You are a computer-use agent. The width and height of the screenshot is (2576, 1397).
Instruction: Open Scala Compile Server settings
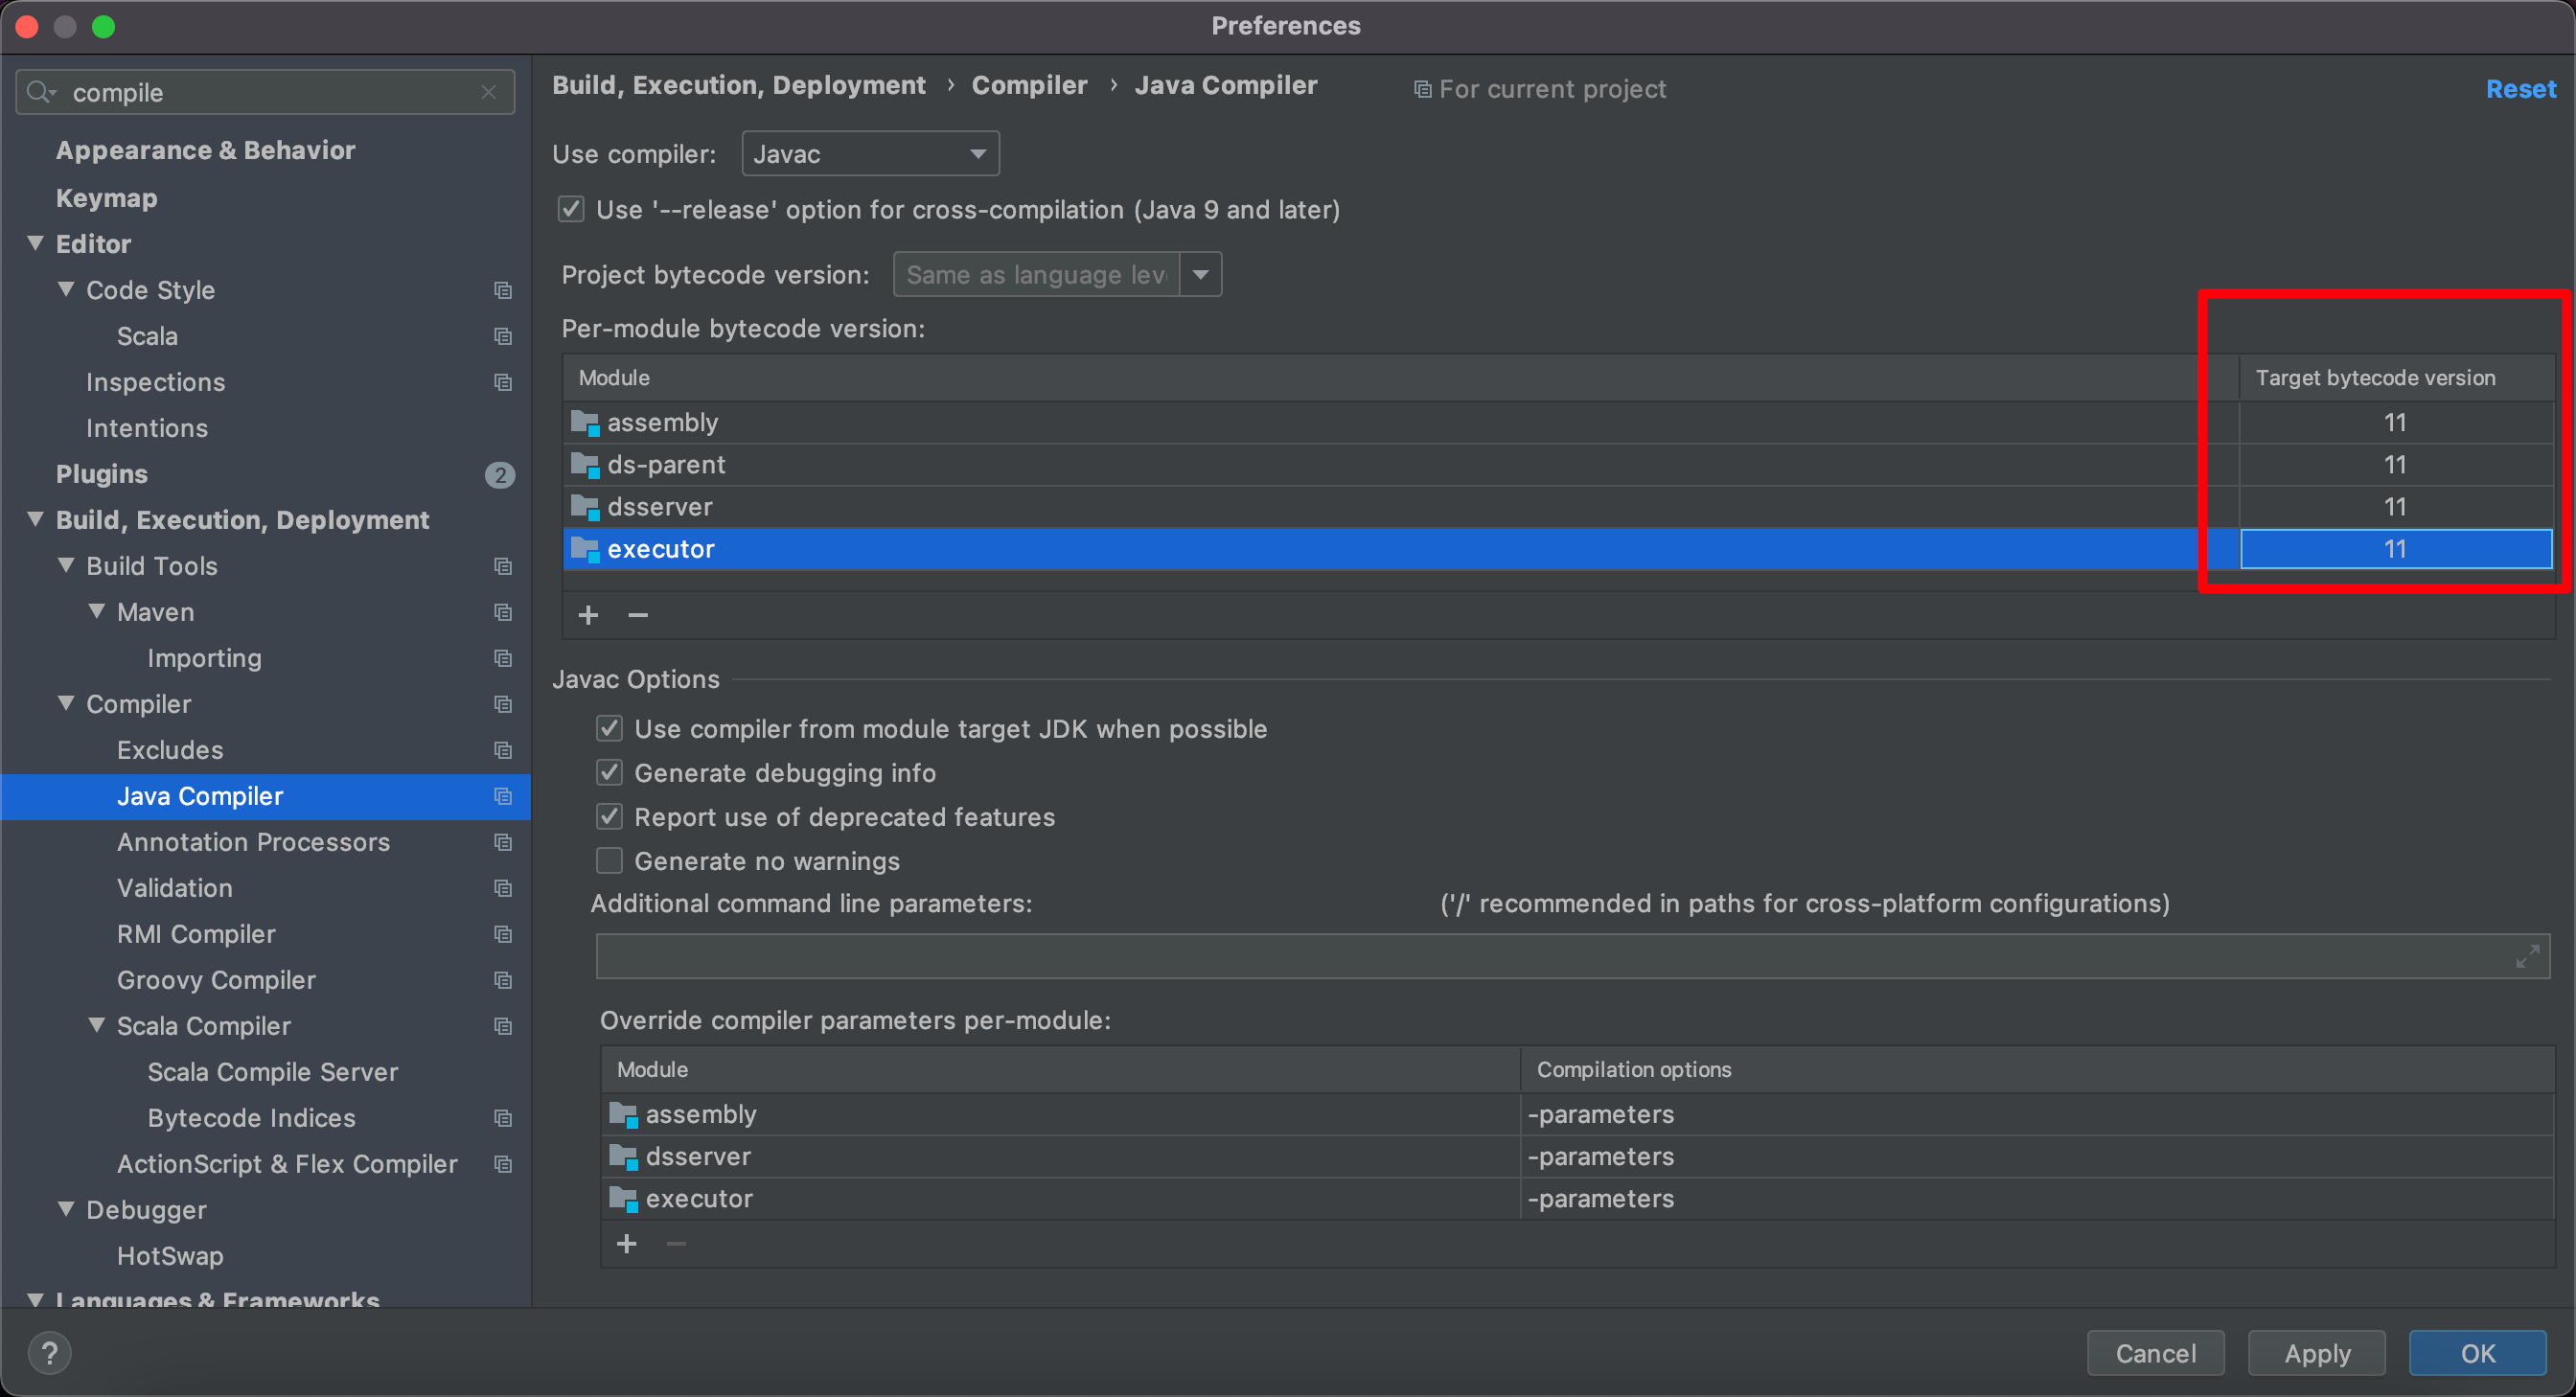[x=272, y=1072]
